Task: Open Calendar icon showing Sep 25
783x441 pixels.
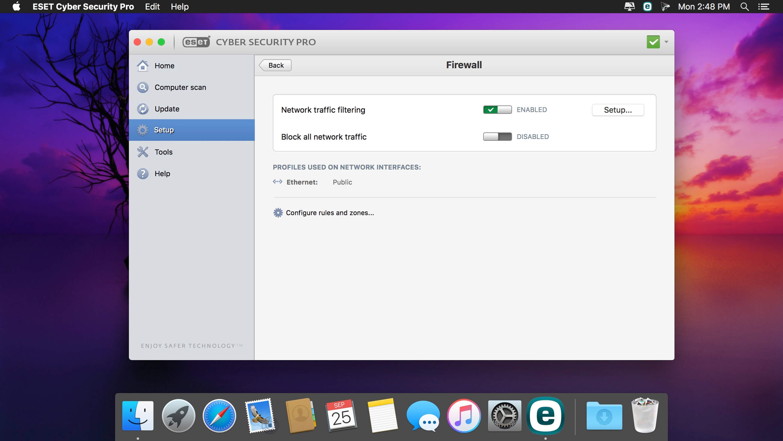Action: [341, 416]
